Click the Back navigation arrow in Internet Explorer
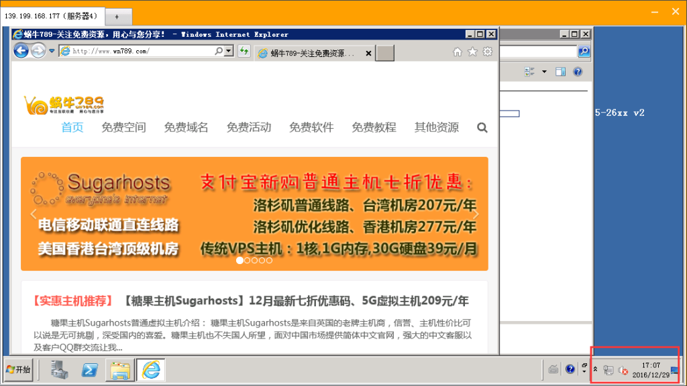This screenshot has height=386, width=687. 21,51
